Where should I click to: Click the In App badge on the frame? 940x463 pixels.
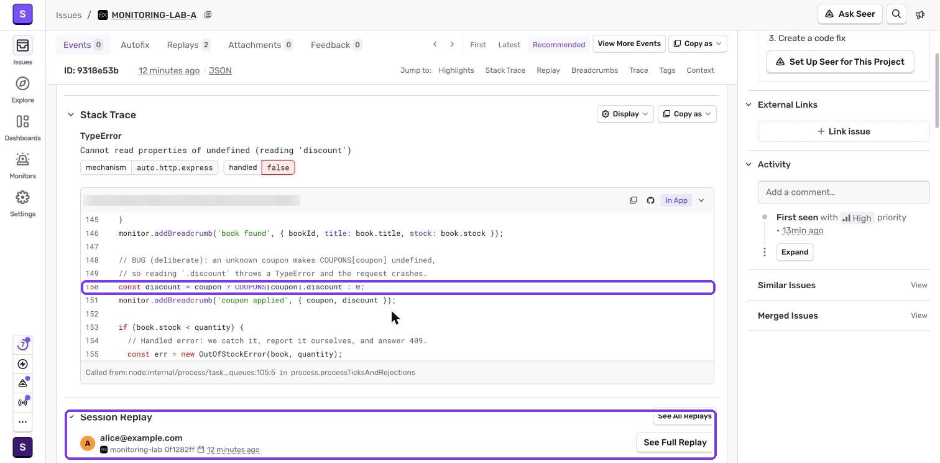[676, 200]
